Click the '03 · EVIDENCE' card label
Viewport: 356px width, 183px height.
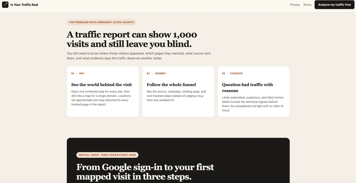pyautogui.click(x=232, y=73)
